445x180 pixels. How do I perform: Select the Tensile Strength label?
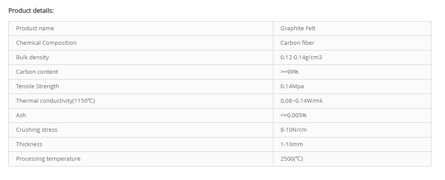tap(37, 86)
